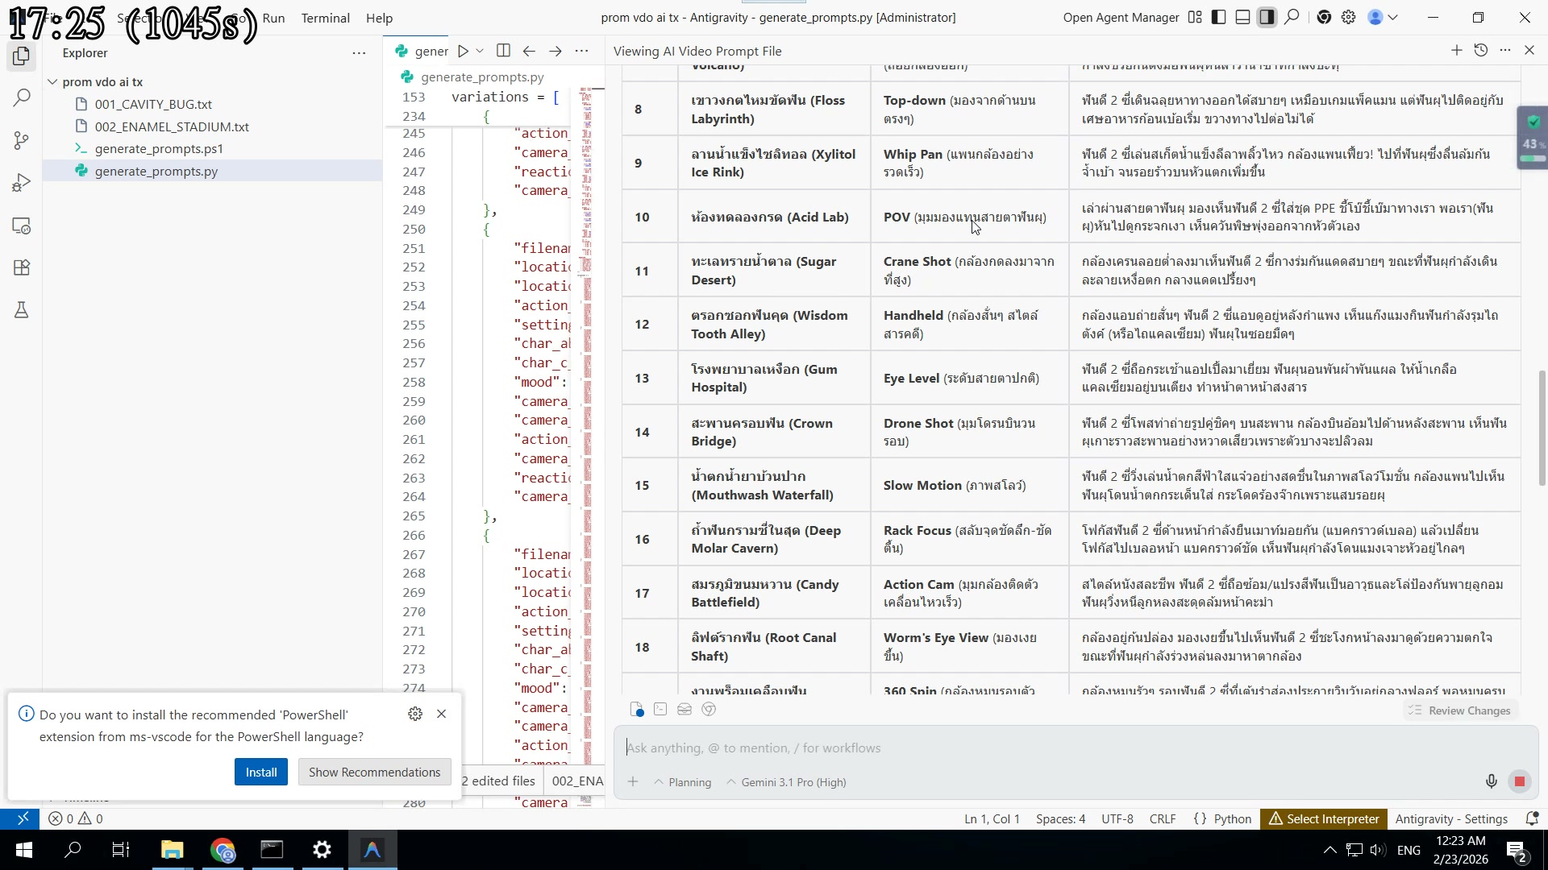Activate the microphone in the chat input
The width and height of the screenshot is (1548, 870).
pos(1491,781)
